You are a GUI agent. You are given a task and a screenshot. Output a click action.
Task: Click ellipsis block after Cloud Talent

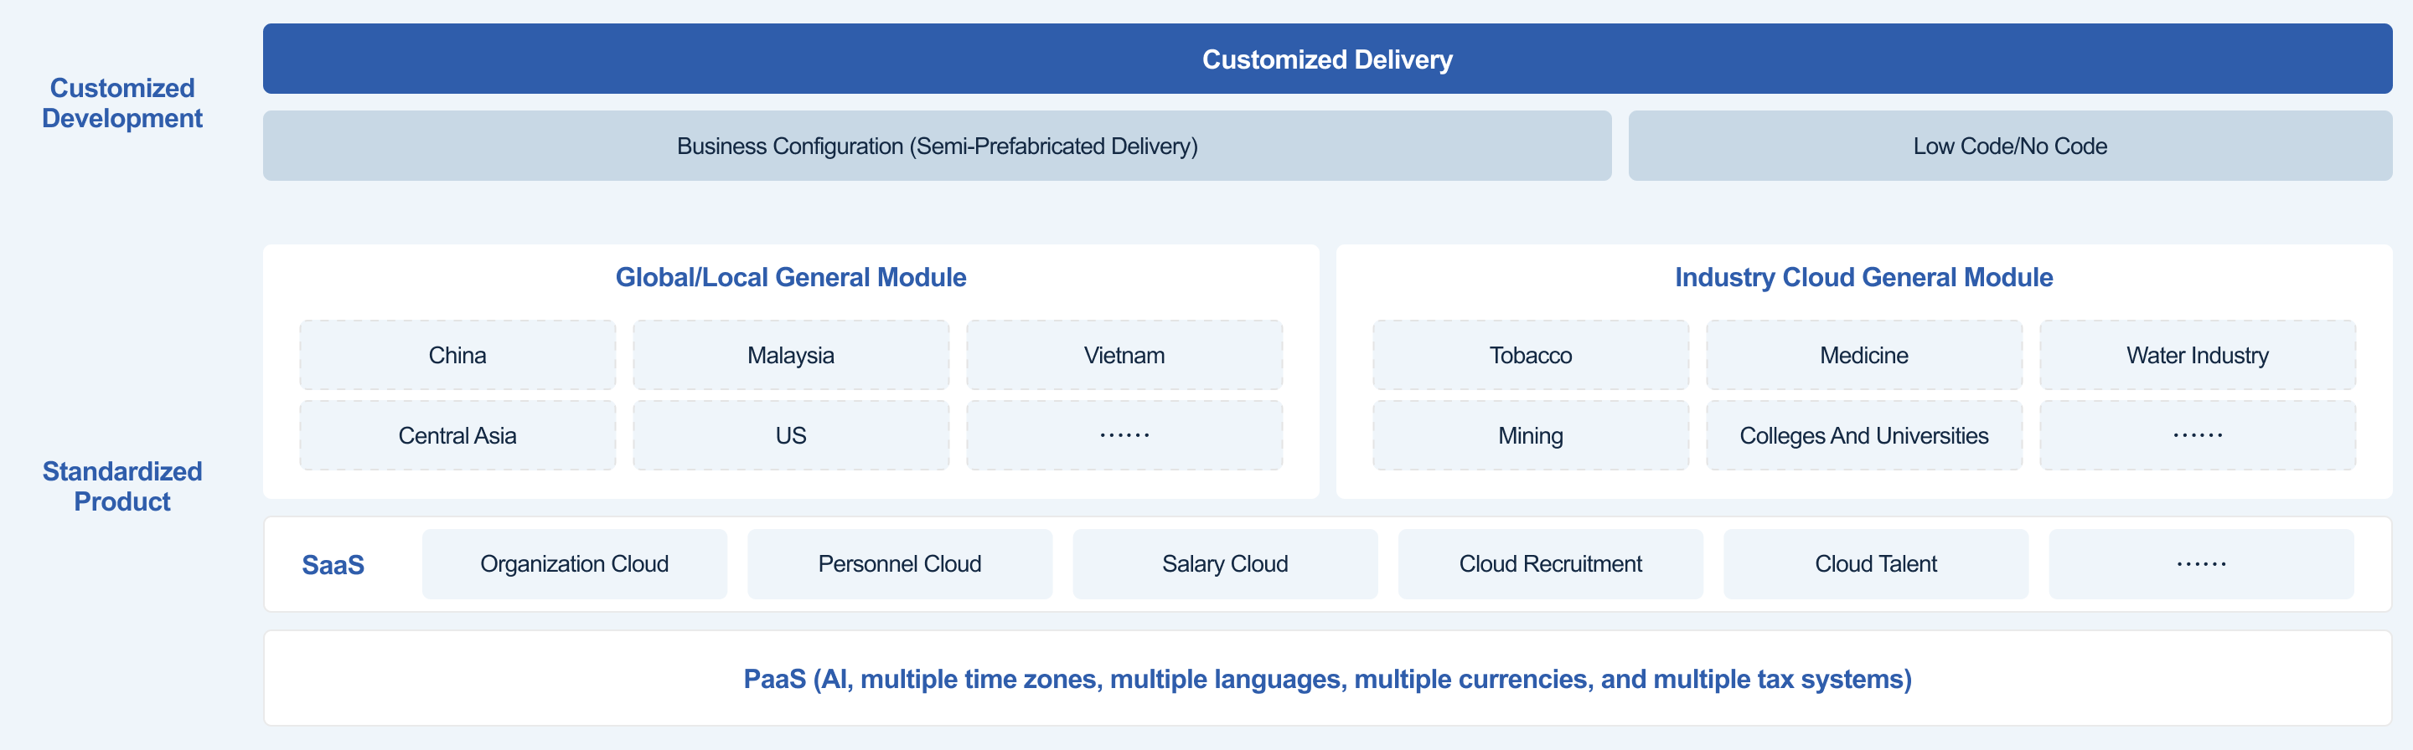click(2201, 563)
